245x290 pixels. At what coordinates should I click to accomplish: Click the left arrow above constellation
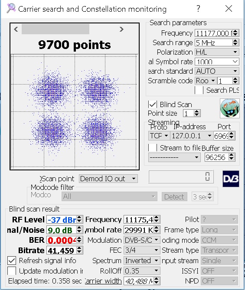pyautogui.click(x=16, y=29)
